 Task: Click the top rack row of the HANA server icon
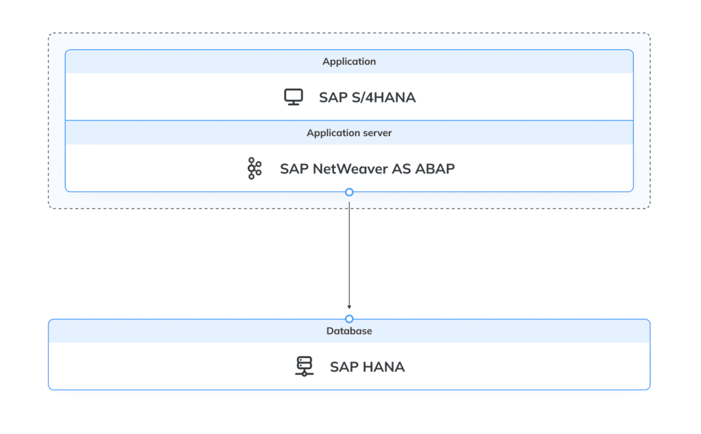click(x=304, y=359)
